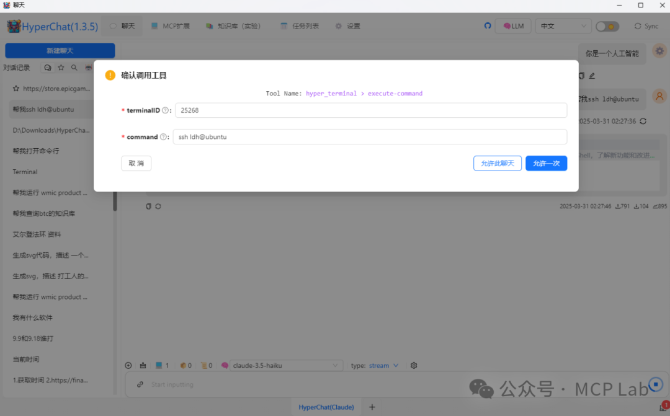
Task: Click the GitHub icon in the top bar
Action: pyautogui.click(x=488, y=25)
